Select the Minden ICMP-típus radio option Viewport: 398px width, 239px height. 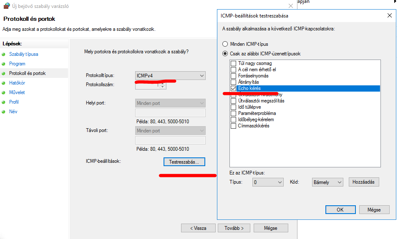click(x=225, y=44)
